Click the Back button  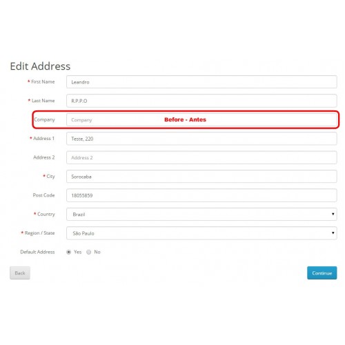[20, 273]
